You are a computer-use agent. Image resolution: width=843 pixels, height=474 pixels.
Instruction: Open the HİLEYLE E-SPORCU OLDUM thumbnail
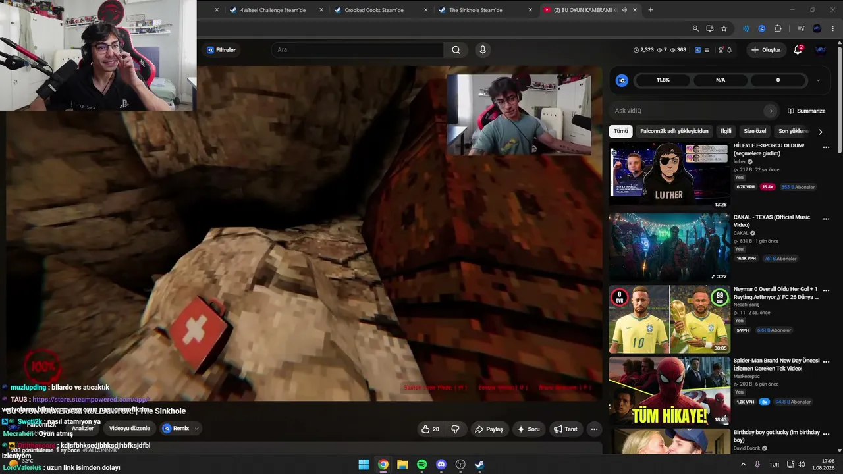[x=669, y=175]
